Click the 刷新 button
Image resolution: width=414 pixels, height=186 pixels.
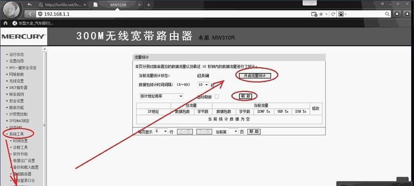click(x=245, y=96)
